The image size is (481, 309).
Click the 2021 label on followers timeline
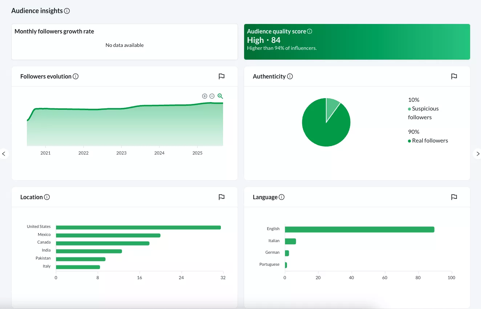[x=45, y=153]
